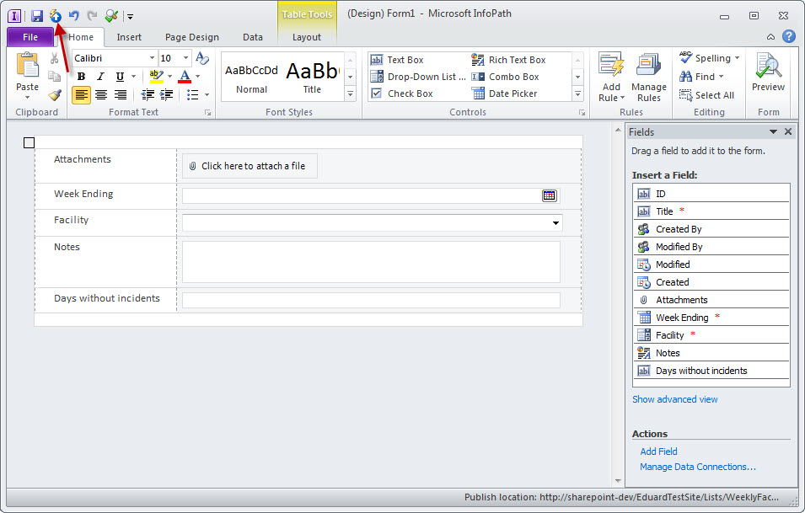Open Manage Rules
Screen dimensions: 805x513
tap(649, 77)
